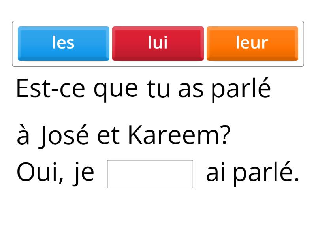Pick the first word option on the left

coord(64,43)
